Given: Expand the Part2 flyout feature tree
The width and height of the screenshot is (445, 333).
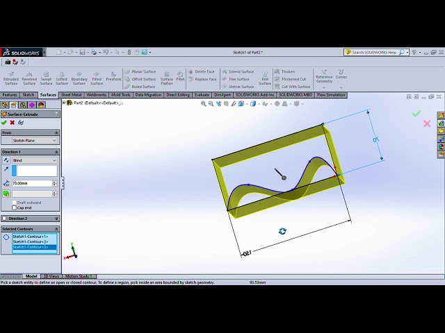Looking at the screenshot, I should click(64, 103).
